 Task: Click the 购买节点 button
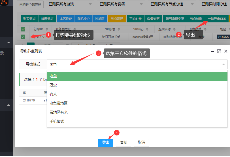coord(29,19)
